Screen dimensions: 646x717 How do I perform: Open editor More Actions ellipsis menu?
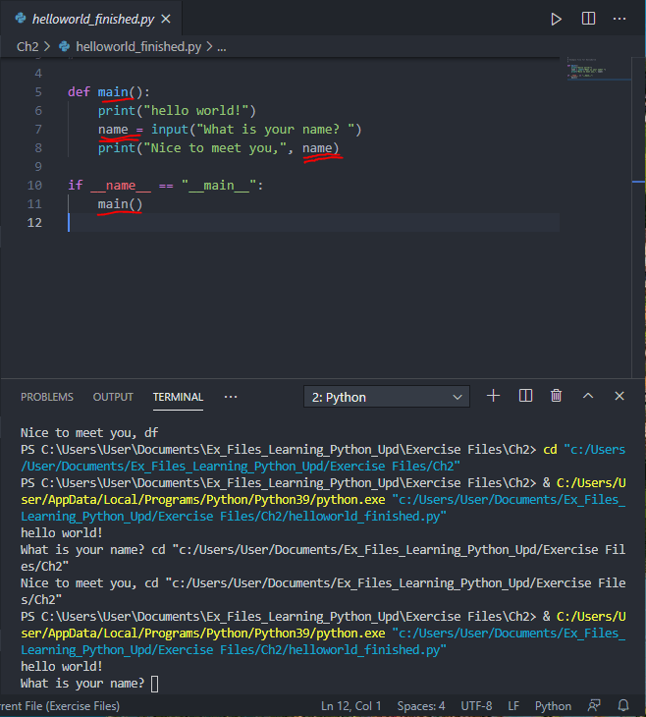pyautogui.click(x=619, y=19)
